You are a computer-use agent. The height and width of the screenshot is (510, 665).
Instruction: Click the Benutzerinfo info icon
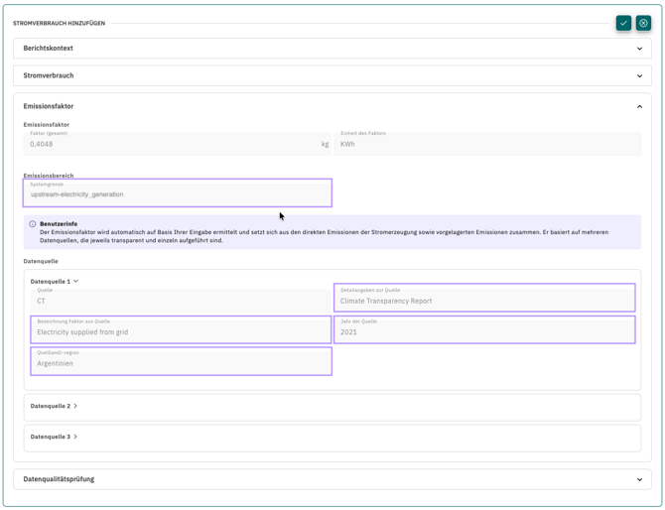(33, 224)
